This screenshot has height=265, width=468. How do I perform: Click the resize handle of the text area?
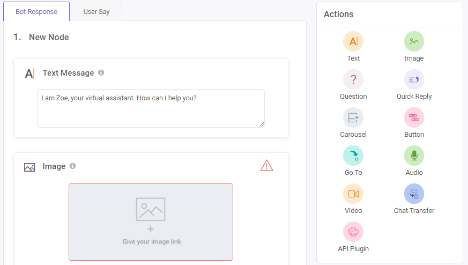pyautogui.click(x=262, y=124)
